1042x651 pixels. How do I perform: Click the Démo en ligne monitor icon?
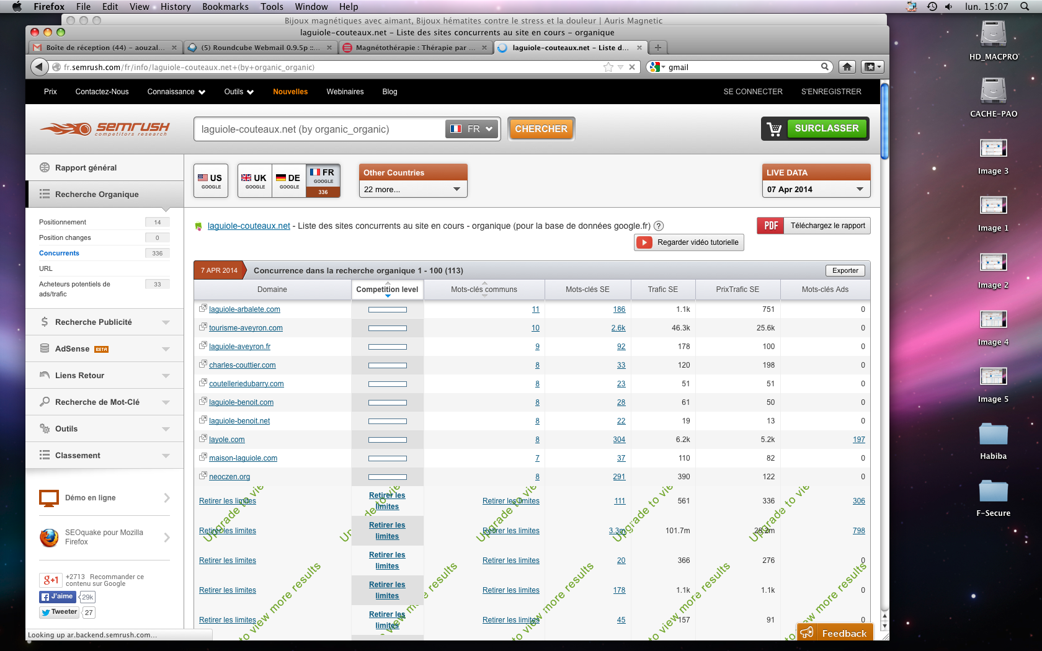[49, 498]
